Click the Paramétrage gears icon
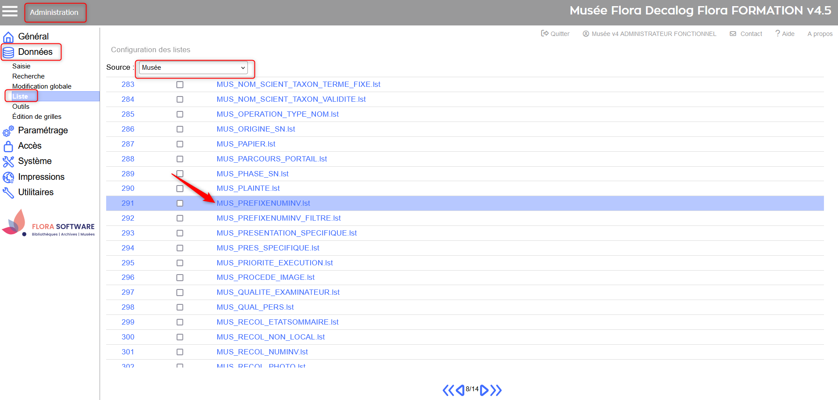The height and width of the screenshot is (400, 838). pyautogui.click(x=8, y=131)
